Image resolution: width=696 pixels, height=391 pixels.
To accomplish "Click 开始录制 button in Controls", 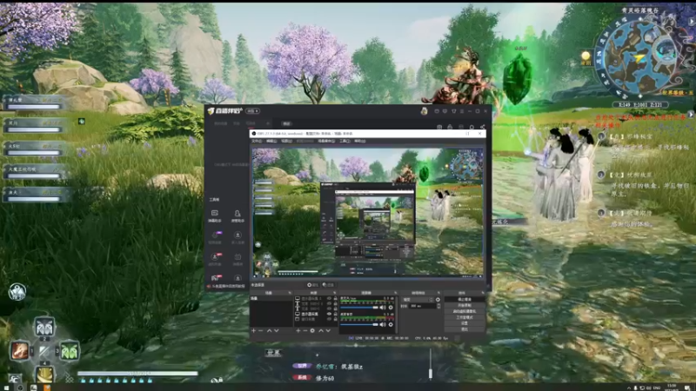I will point(465,306).
